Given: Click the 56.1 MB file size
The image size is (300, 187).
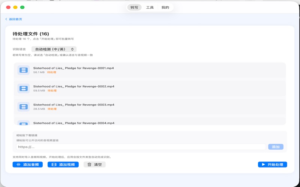Looking at the screenshot, I should [39, 72].
